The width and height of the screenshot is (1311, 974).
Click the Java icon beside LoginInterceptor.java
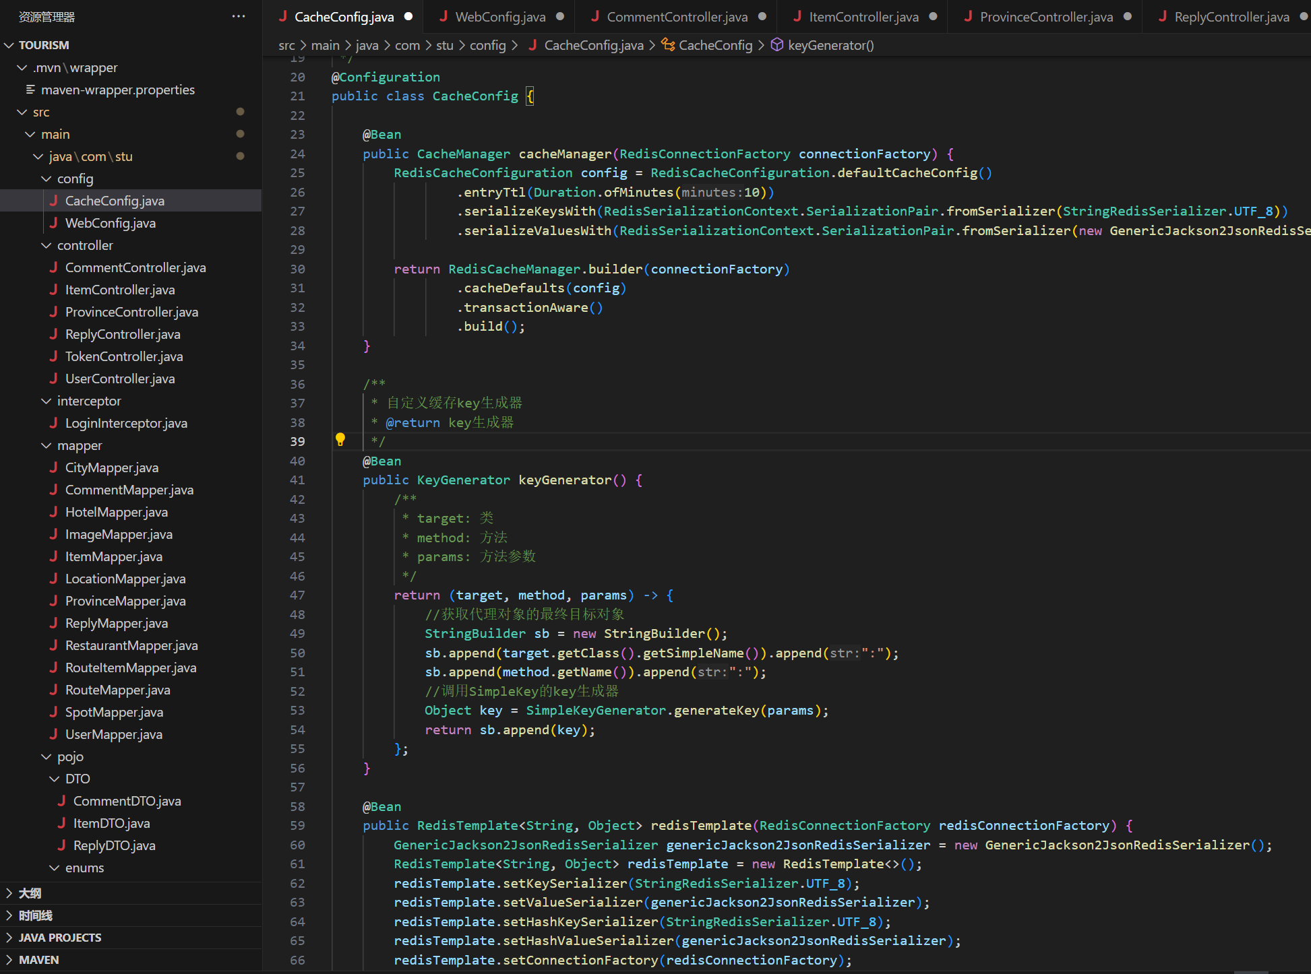point(53,422)
